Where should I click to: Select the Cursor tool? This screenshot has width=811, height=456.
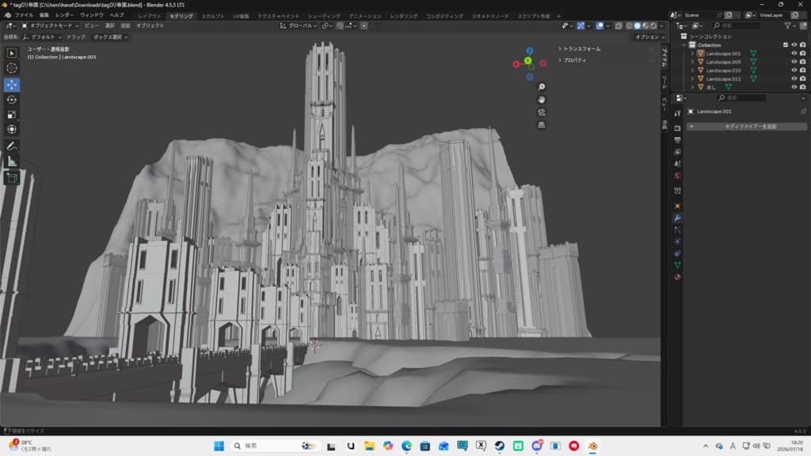pyautogui.click(x=11, y=68)
